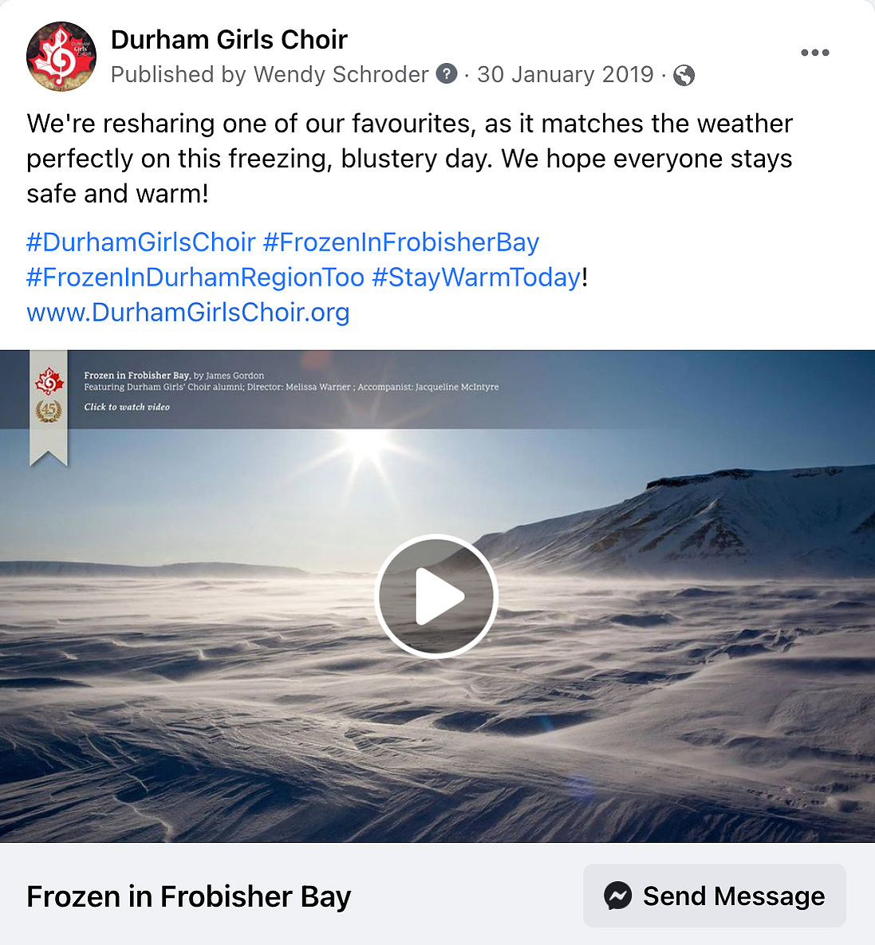Open the #FrozenInDurhamRegionToo hashtag
875x945 pixels.
click(x=196, y=278)
